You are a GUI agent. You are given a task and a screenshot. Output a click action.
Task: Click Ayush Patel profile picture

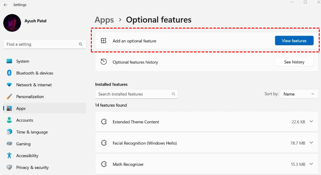12,23
